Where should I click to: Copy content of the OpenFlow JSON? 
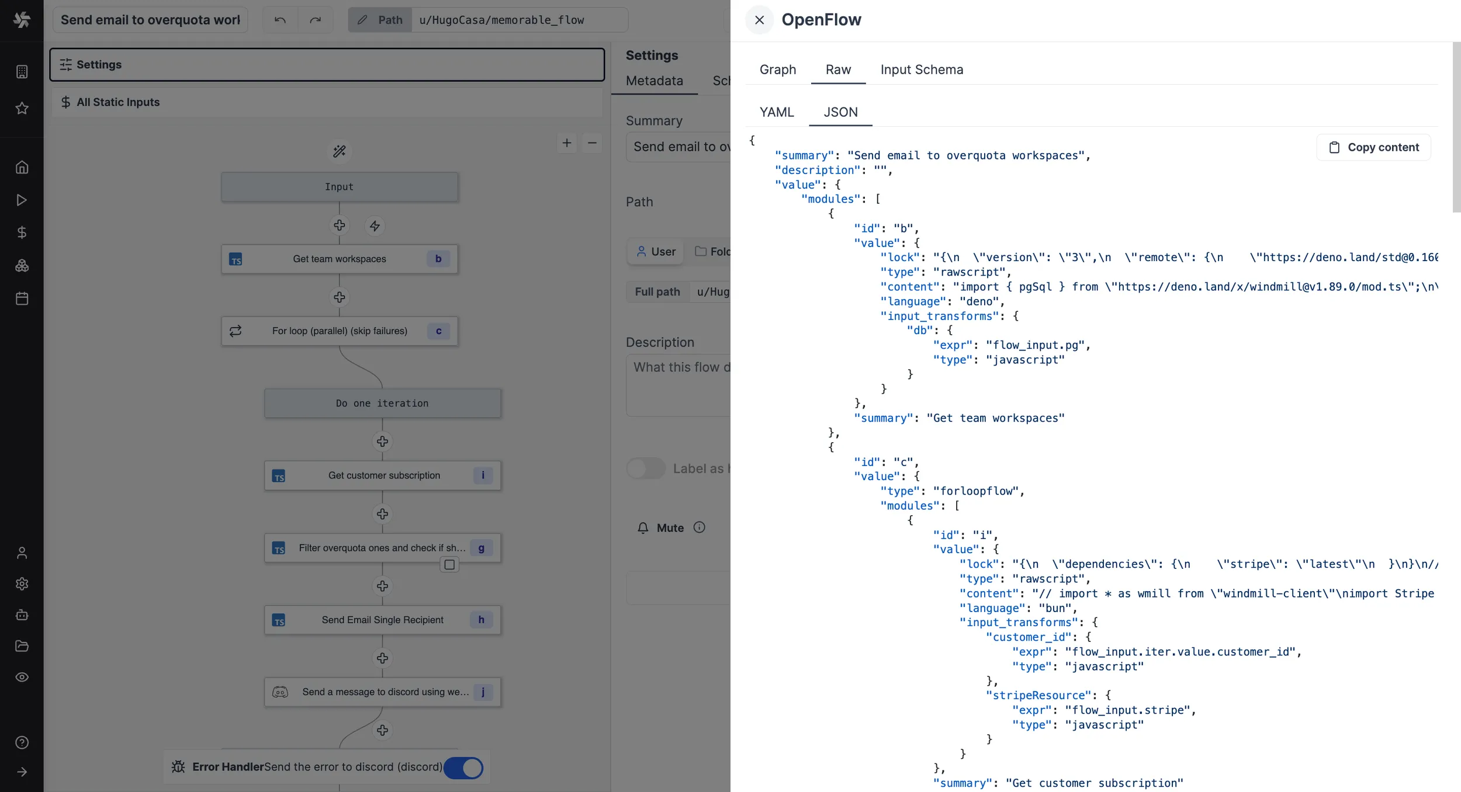(x=1373, y=147)
